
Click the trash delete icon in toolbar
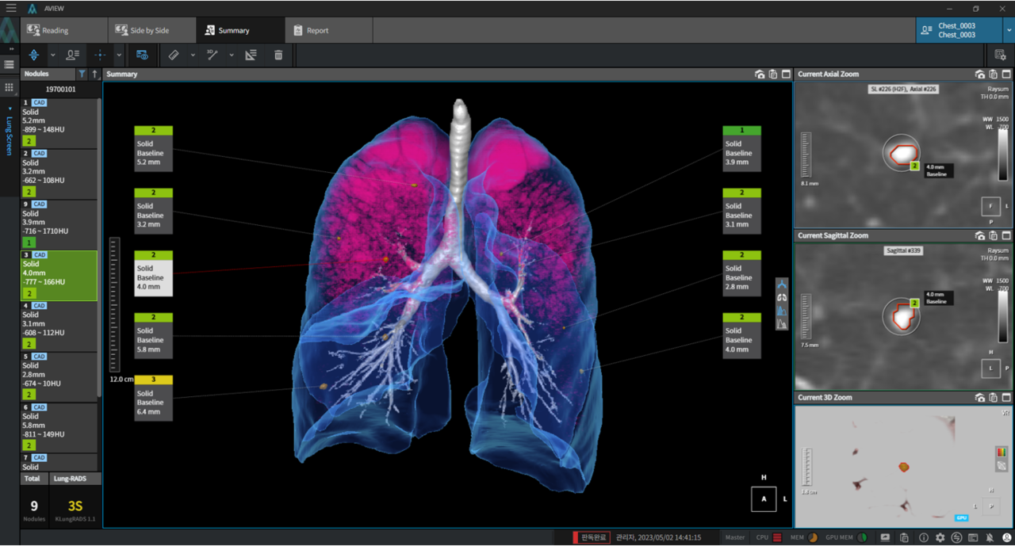(x=278, y=55)
